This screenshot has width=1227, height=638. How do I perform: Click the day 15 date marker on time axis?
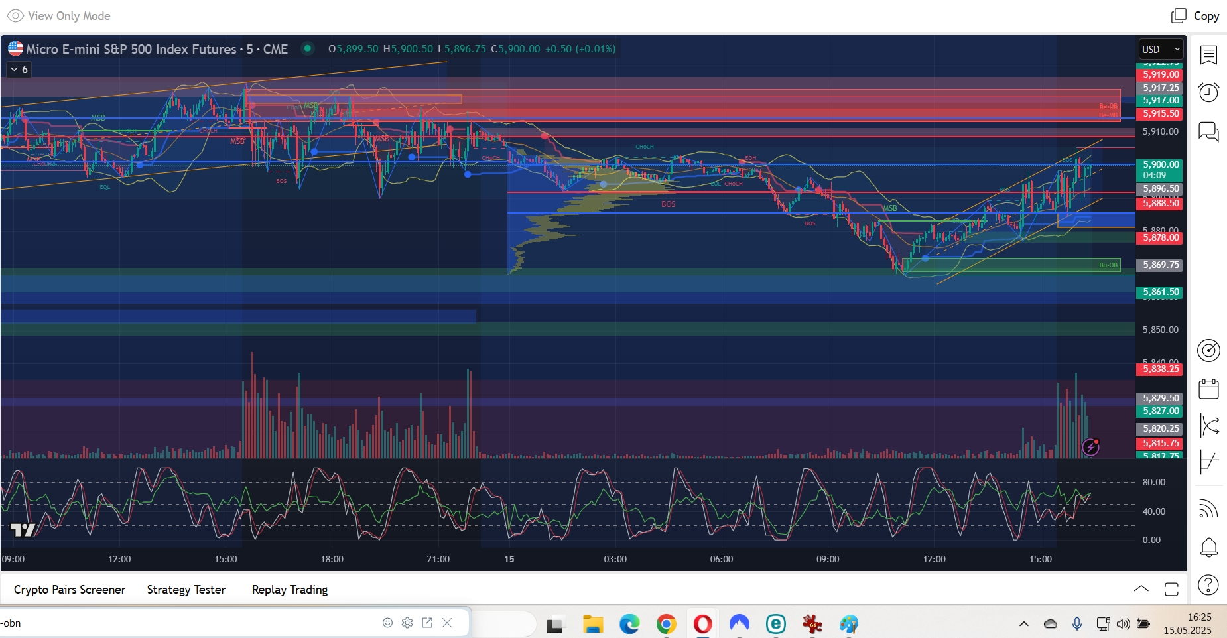point(509,559)
